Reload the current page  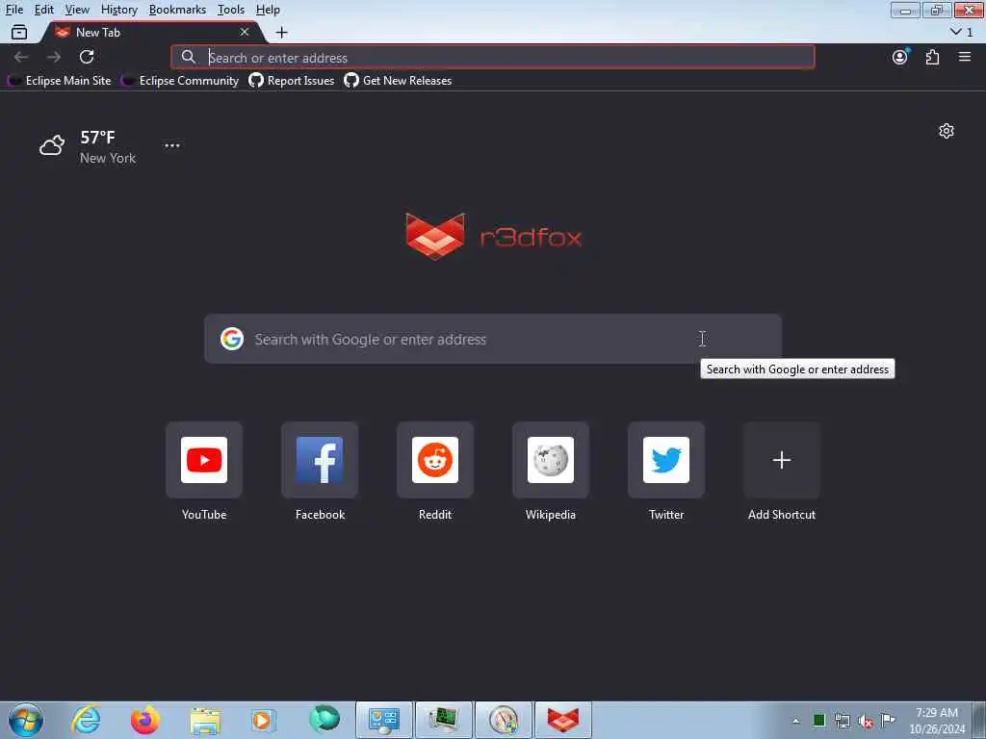(87, 57)
